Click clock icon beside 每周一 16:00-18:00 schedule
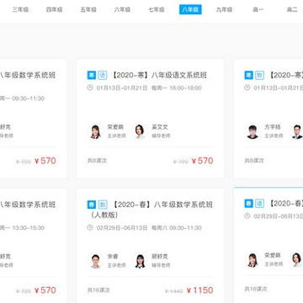 click(90, 88)
